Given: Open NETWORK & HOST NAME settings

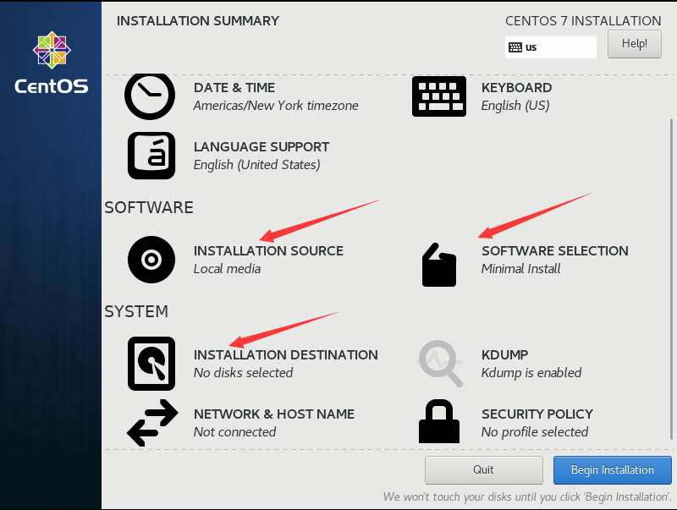Looking at the screenshot, I should [x=274, y=414].
